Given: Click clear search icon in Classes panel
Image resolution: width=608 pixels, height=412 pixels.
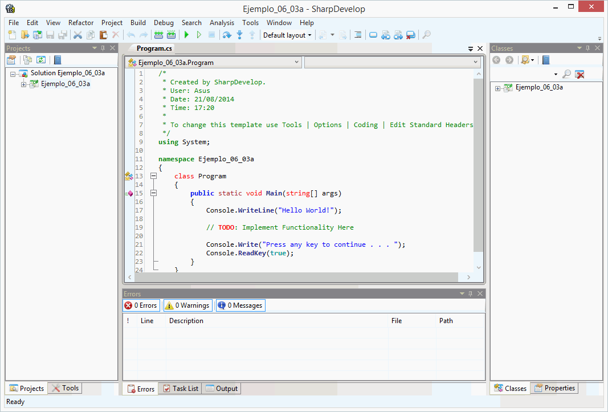Looking at the screenshot, I should tap(580, 74).
